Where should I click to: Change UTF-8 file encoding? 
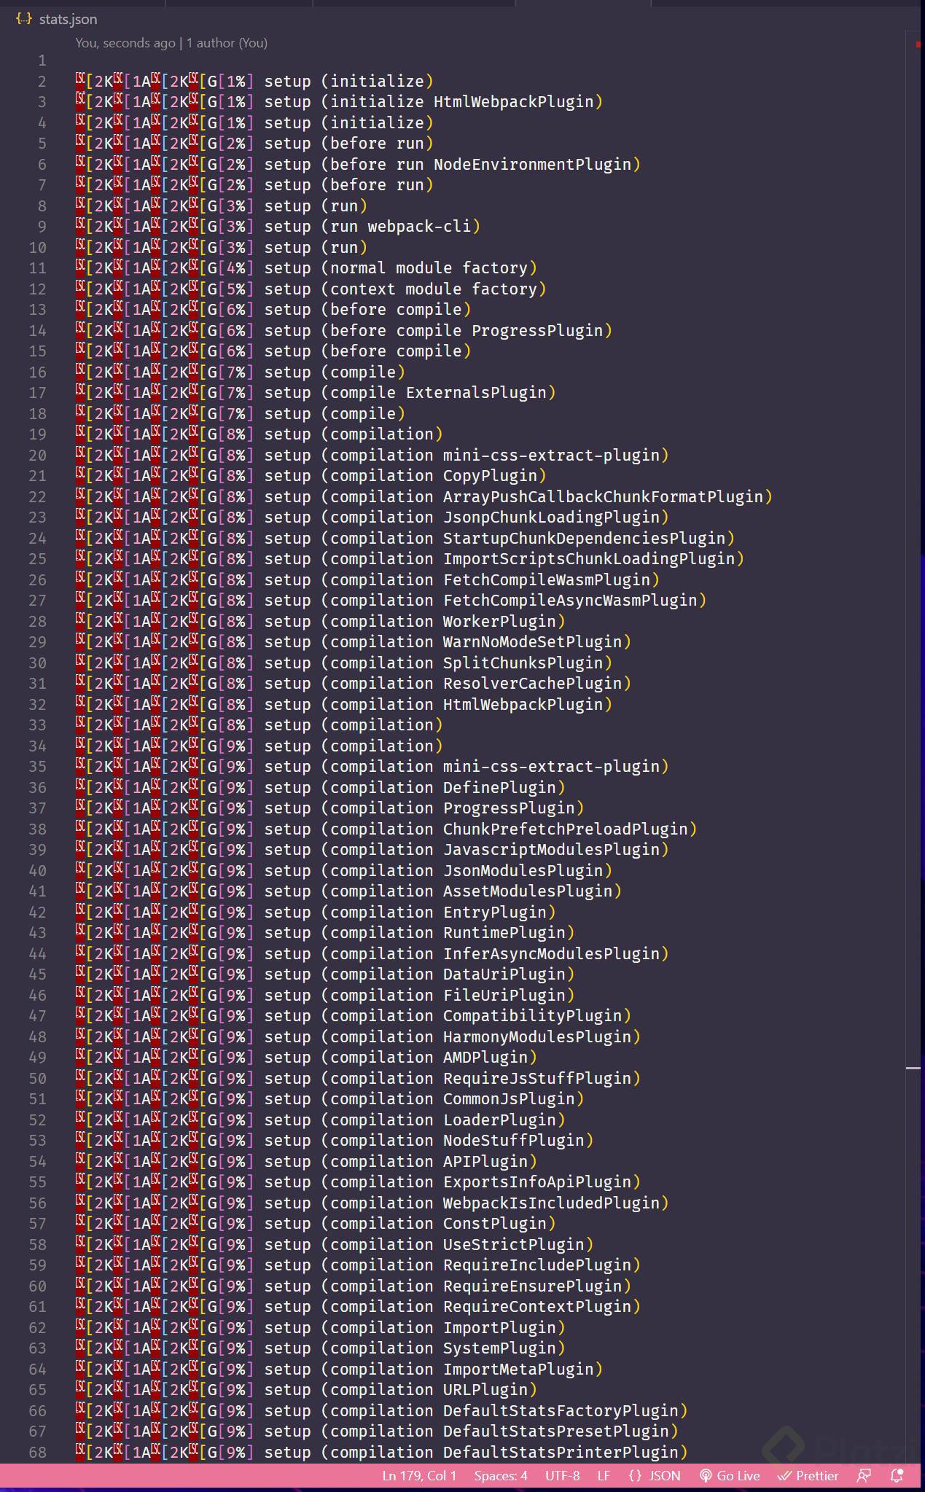[563, 1476]
